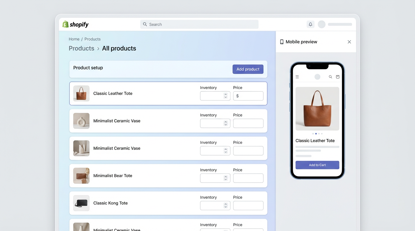Open the hamburger menu in the storefront preview
This screenshot has width=415, height=231.
(297, 77)
